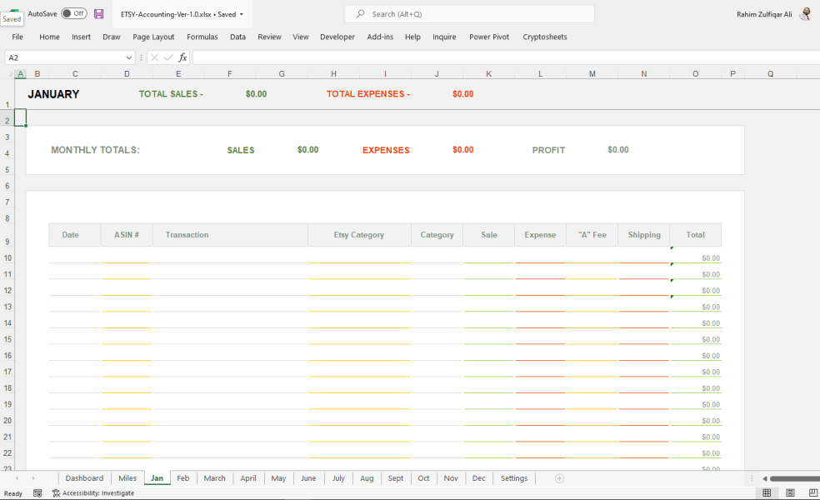The image size is (820, 500).
Task: Switch to the Dashboard sheet tab
Action: click(84, 477)
